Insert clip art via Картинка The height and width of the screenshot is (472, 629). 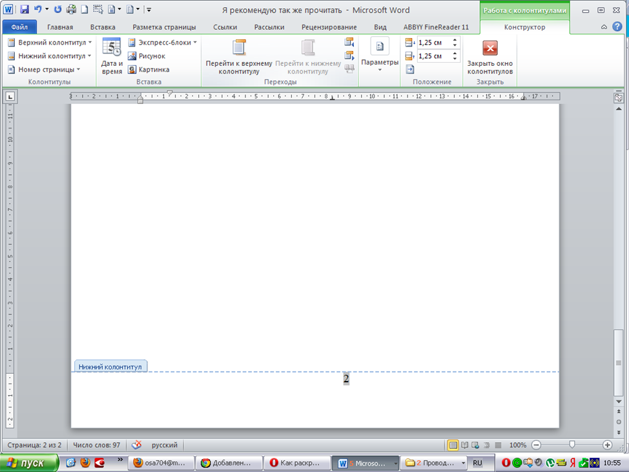(x=149, y=70)
